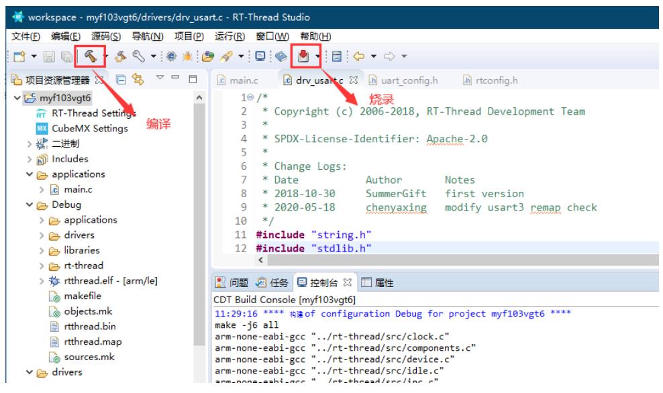Close the drv_usart.c editor tab
The height and width of the screenshot is (393, 663).
pos(354,79)
